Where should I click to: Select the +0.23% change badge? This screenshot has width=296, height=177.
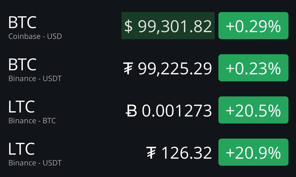click(x=253, y=68)
